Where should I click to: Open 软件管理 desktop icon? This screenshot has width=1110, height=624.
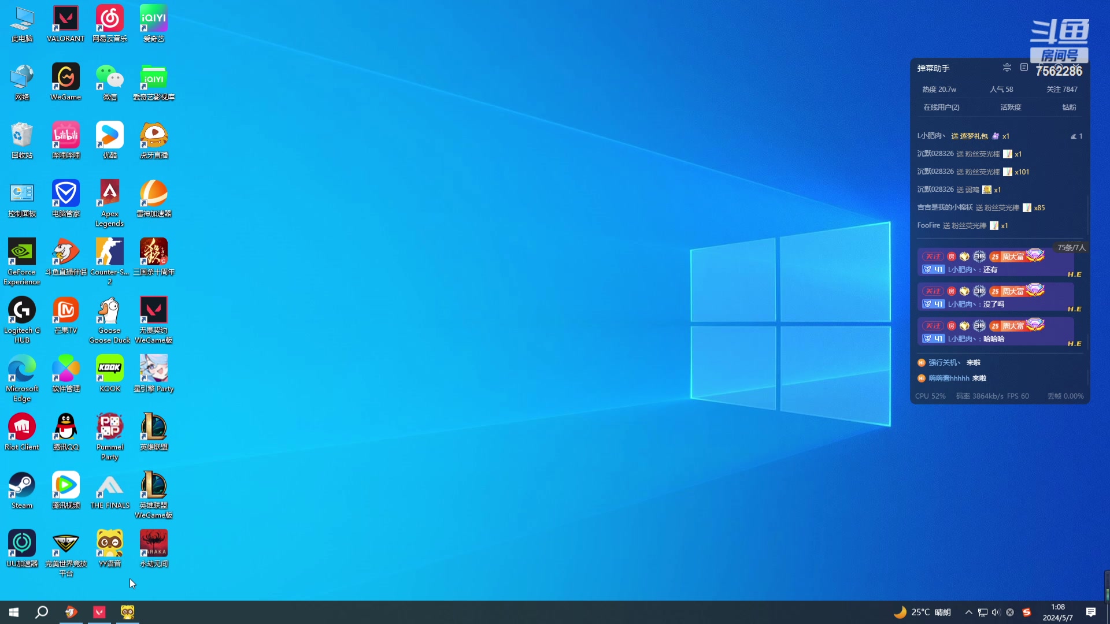pos(65,374)
